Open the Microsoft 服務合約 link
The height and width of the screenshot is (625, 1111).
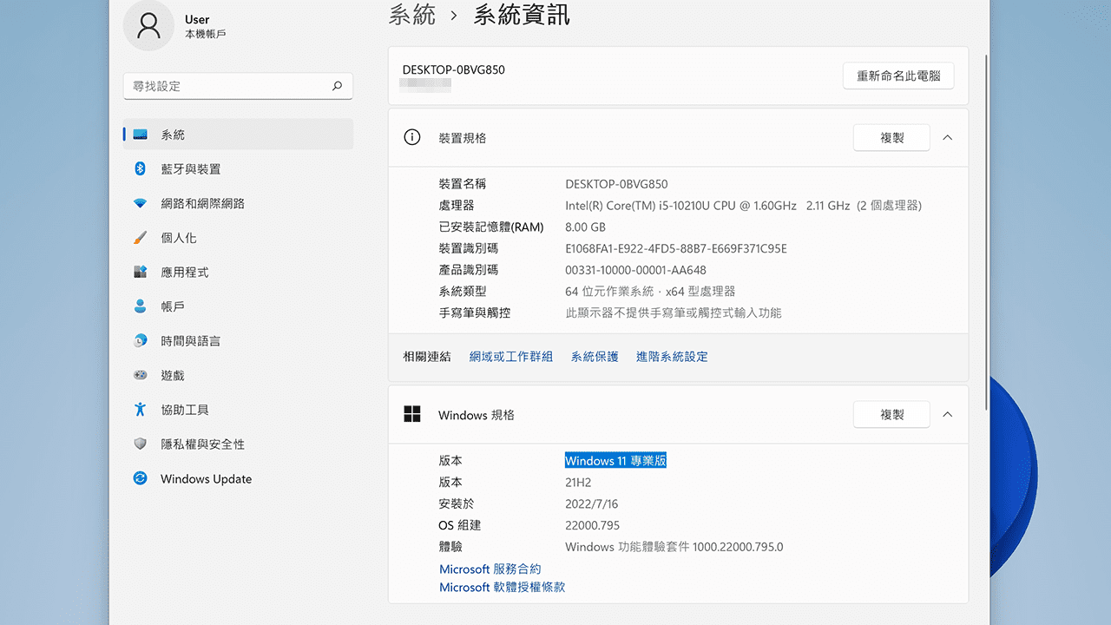[x=490, y=569]
